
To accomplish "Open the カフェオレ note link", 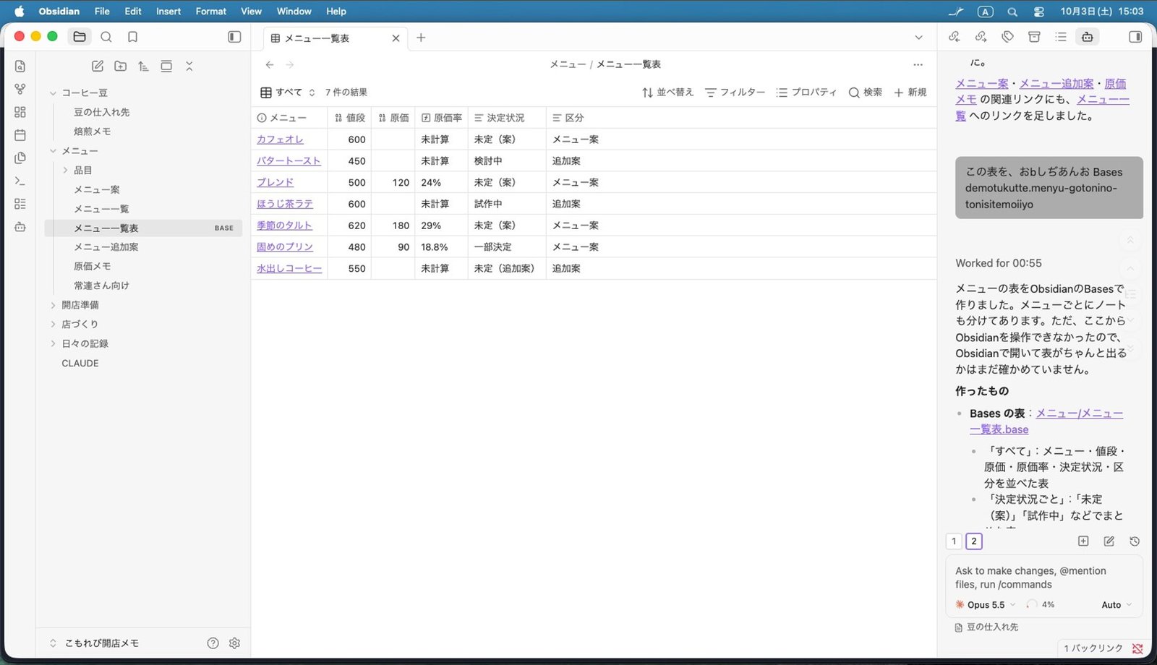I will [x=280, y=140].
